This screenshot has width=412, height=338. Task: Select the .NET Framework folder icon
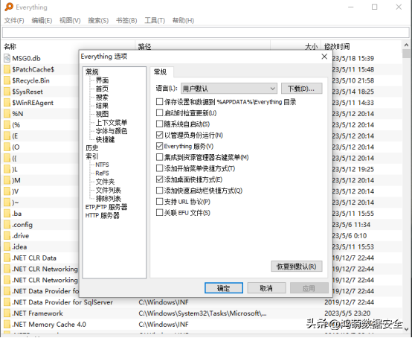7,313
